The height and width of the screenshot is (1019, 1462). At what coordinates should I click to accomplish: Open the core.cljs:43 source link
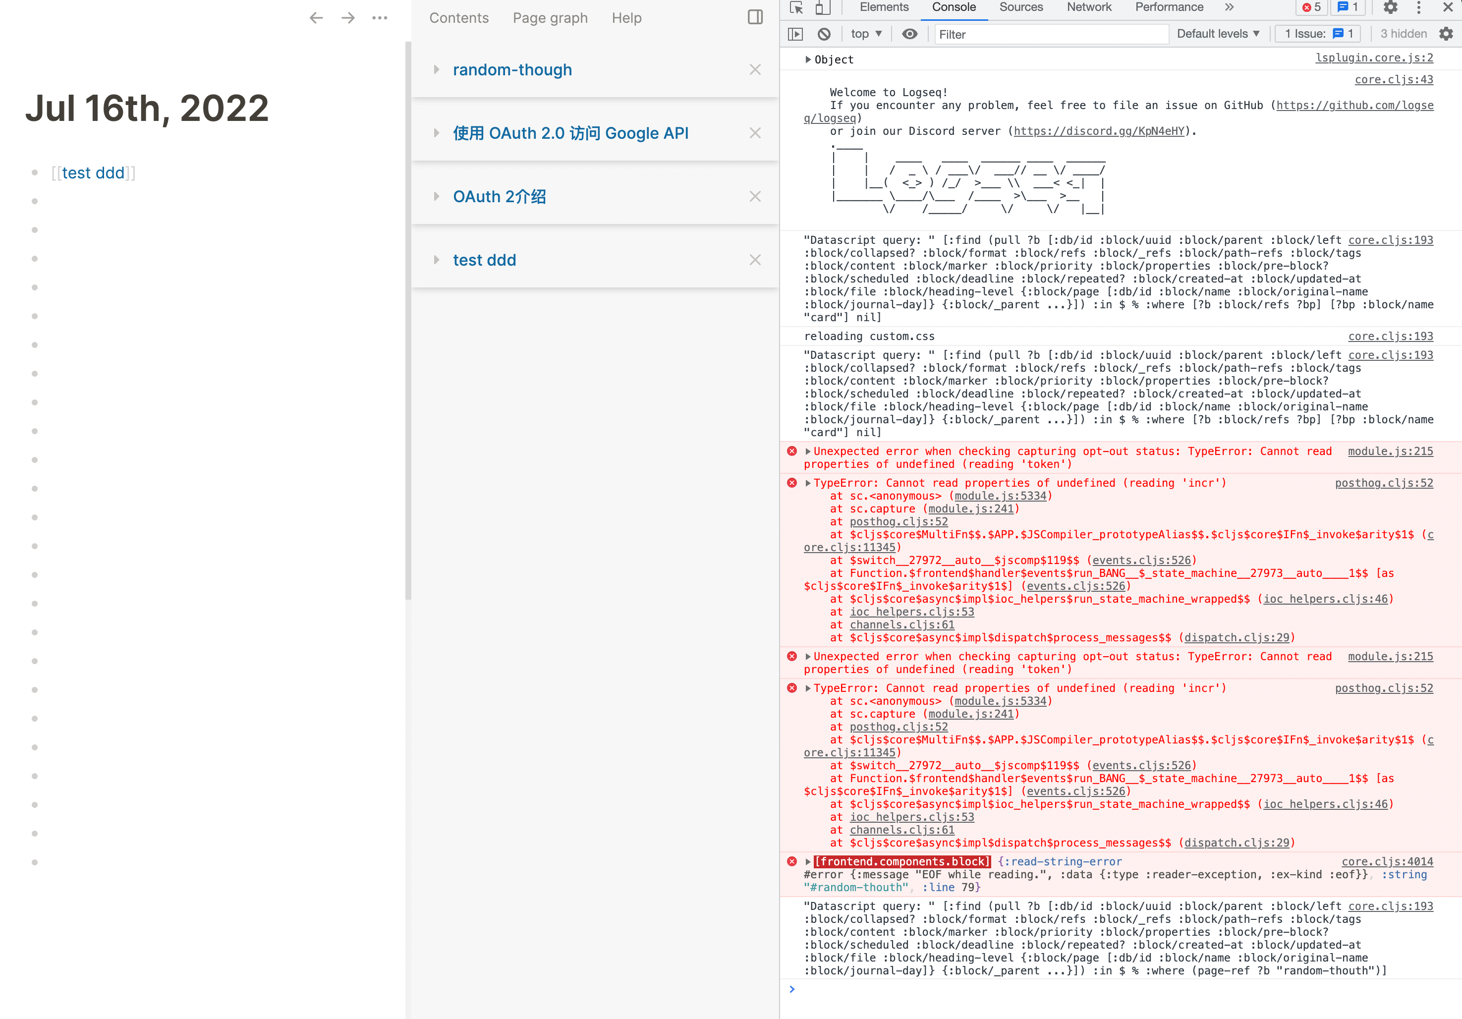[1394, 80]
